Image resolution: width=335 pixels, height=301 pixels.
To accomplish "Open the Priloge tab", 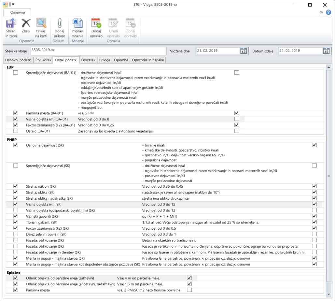I will coord(105,60).
